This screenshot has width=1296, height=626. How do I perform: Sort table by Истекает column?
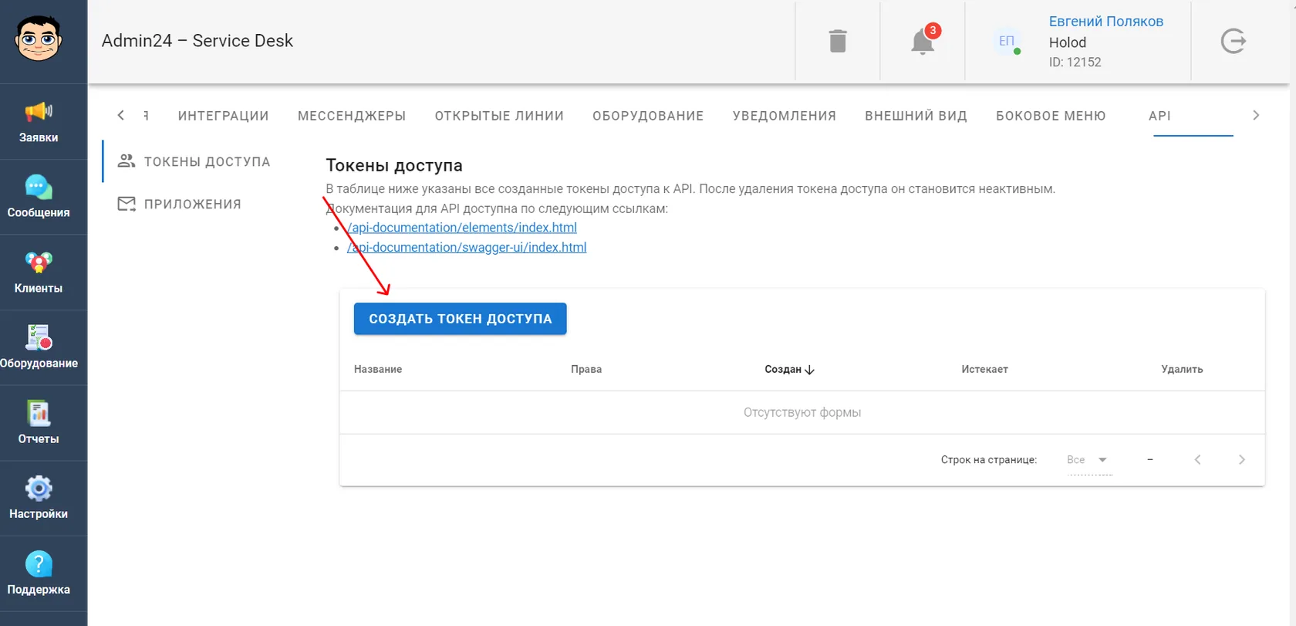click(x=984, y=369)
